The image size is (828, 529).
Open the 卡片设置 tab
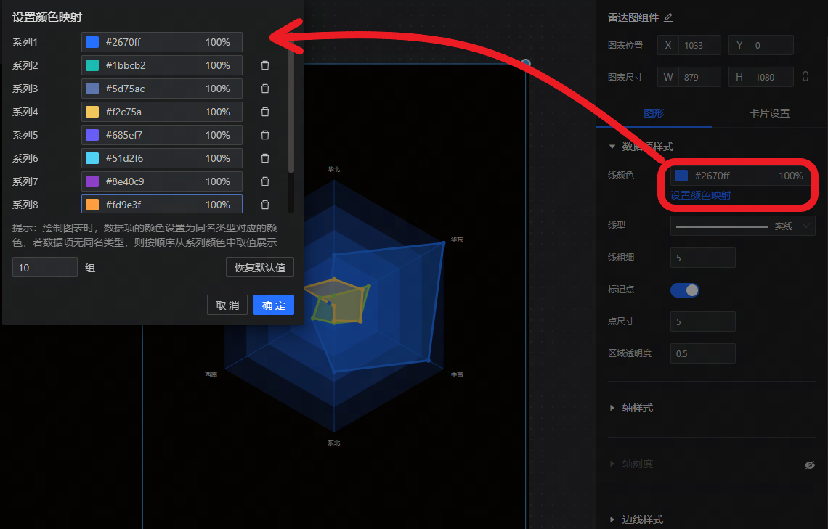coord(769,113)
